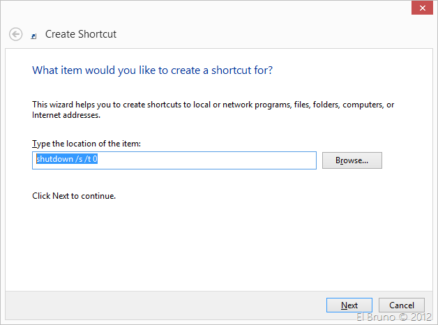Click inside the item location text field
Image resolution: width=438 pixels, height=325 pixels.
pyautogui.click(x=209, y=160)
